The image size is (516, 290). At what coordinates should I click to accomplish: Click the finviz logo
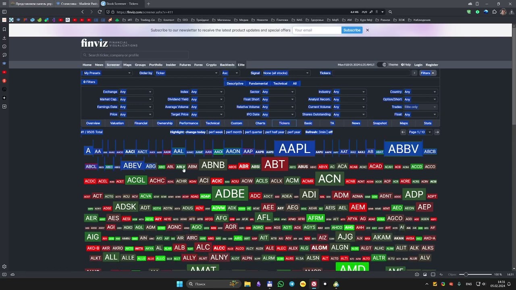[x=109, y=43]
